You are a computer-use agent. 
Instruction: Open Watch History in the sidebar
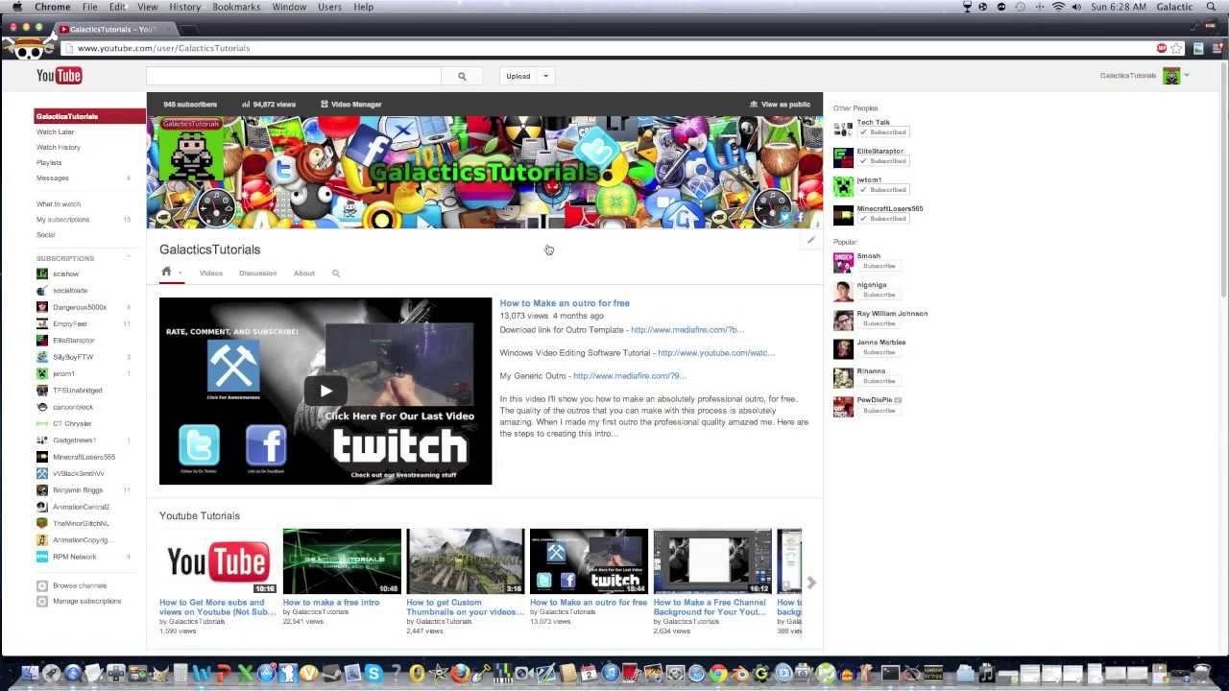(59, 147)
